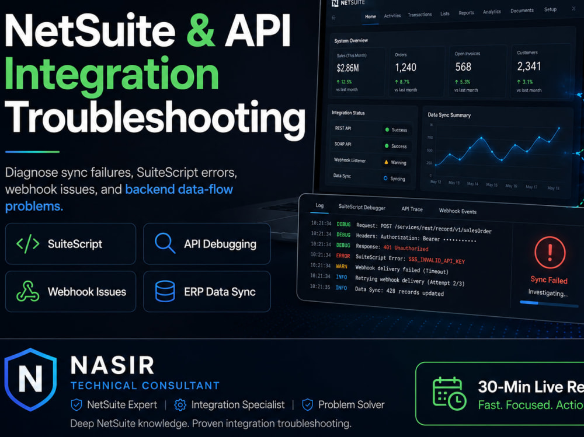Click the API Debugging feature button

[207, 244]
